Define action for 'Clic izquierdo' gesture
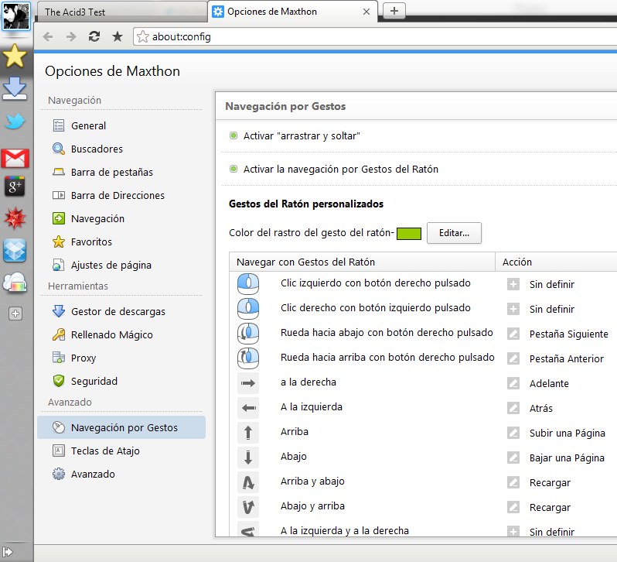Viewport: 617px width, 562px height. click(513, 284)
